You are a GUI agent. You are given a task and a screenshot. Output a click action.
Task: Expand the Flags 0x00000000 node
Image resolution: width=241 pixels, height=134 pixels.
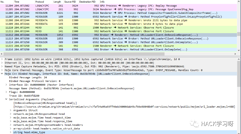(x=6, y=92)
